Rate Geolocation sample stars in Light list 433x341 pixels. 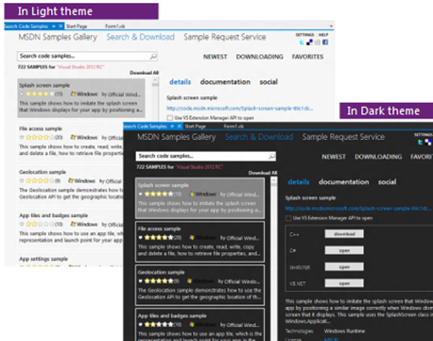[40, 180]
